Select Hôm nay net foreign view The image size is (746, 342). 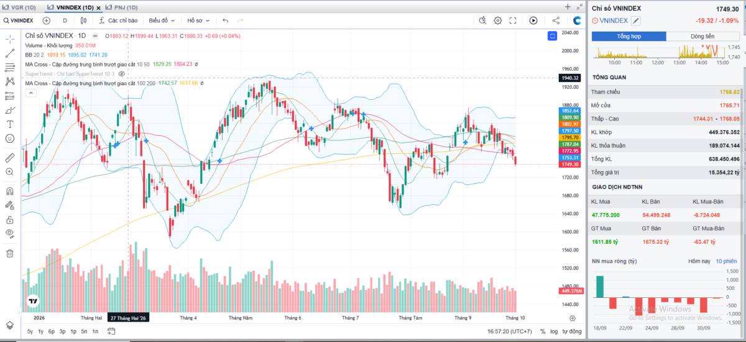click(699, 261)
